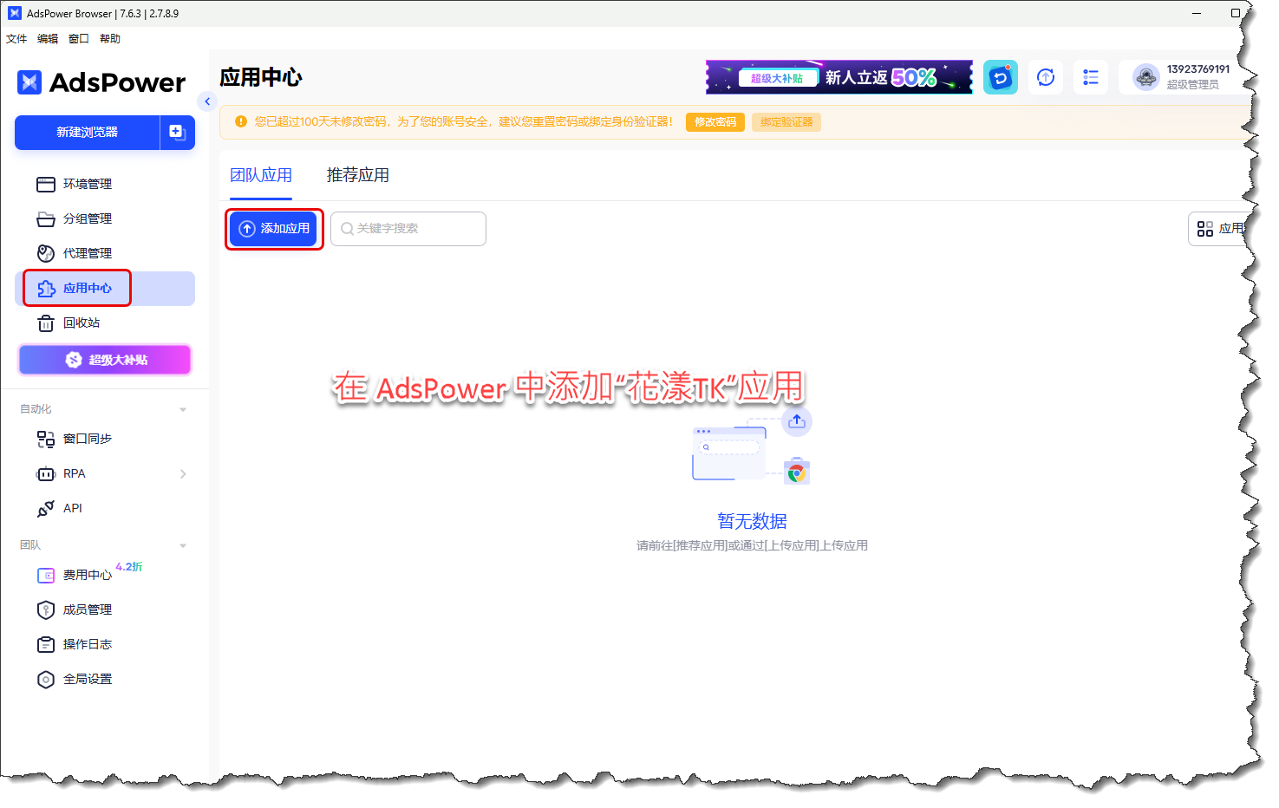Collapse the sidebar with the chevron handle
Screen dimensions: 1279x808
point(207,101)
